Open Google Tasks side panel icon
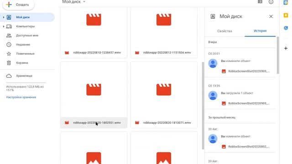Viewport: 292px width, 164px height. click(x=286, y=28)
